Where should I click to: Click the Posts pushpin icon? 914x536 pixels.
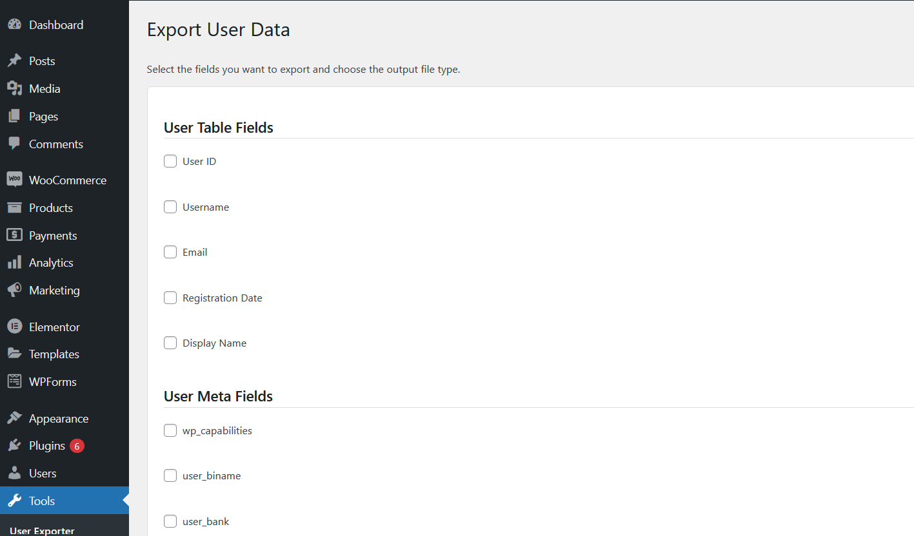[x=14, y=61]
